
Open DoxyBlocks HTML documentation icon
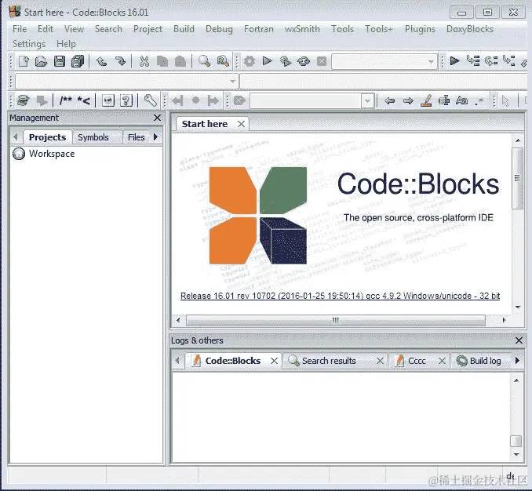point(108,100)
